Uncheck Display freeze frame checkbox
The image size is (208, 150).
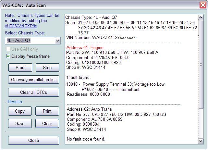(8, 56)
